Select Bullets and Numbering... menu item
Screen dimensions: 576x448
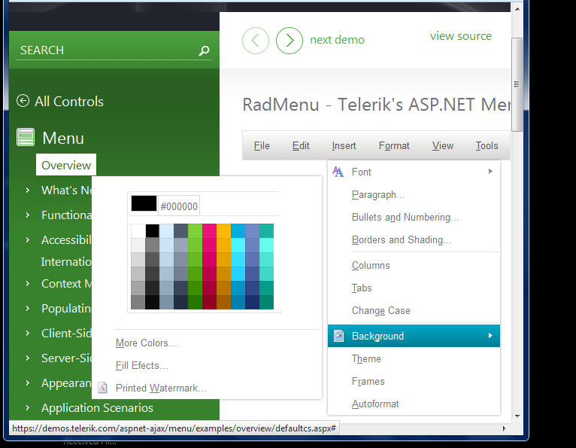[414, 218]
